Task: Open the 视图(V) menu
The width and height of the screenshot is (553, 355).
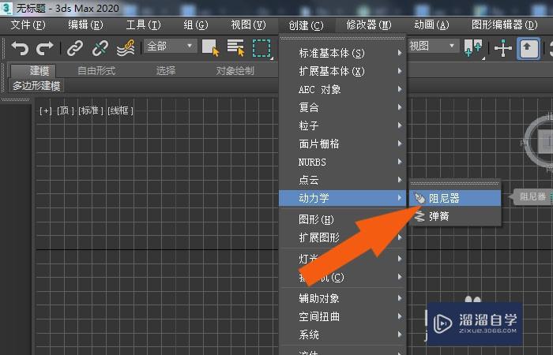Action: (248, 25)
